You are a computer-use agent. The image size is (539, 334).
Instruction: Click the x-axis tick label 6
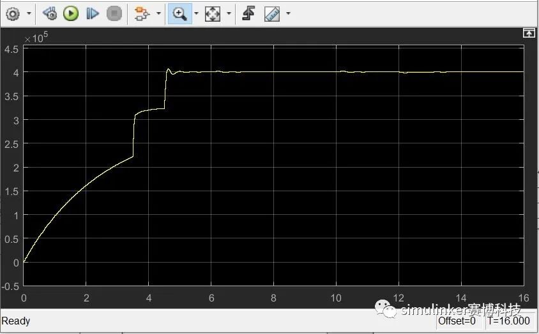click(211, 298)
